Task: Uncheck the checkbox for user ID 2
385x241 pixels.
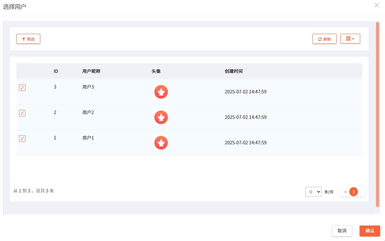Action: pyautogui.click(x=22, y=113)
